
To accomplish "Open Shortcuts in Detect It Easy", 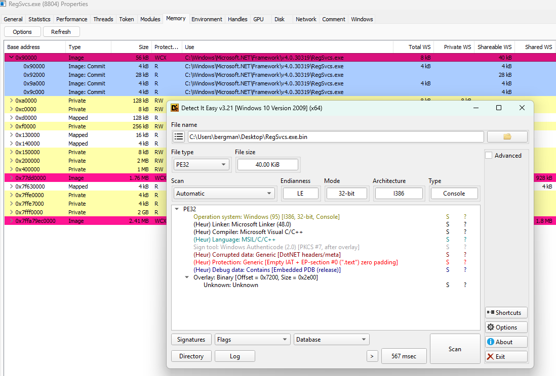I will pyautogui.click(x=506, y=313).
